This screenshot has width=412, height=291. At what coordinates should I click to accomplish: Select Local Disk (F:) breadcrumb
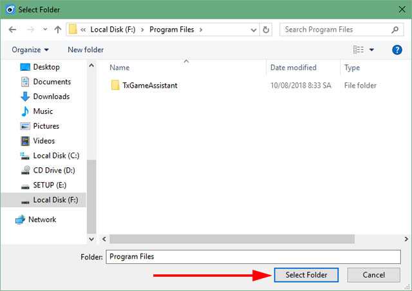coord(113,30)
